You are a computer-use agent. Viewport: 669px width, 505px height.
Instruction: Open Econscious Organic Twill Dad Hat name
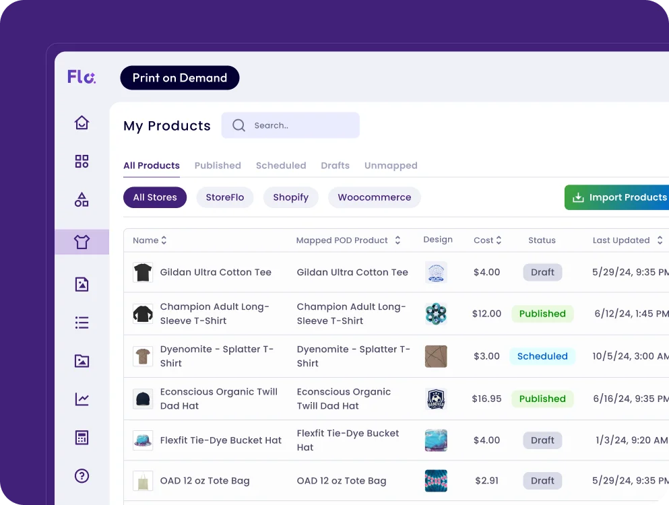tap(219, 399)
